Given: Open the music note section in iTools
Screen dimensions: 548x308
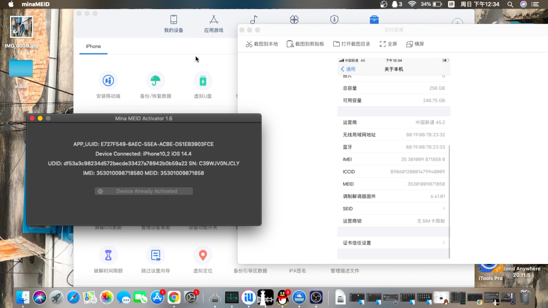Looking at the screenshot, I should tap(254, 20).
